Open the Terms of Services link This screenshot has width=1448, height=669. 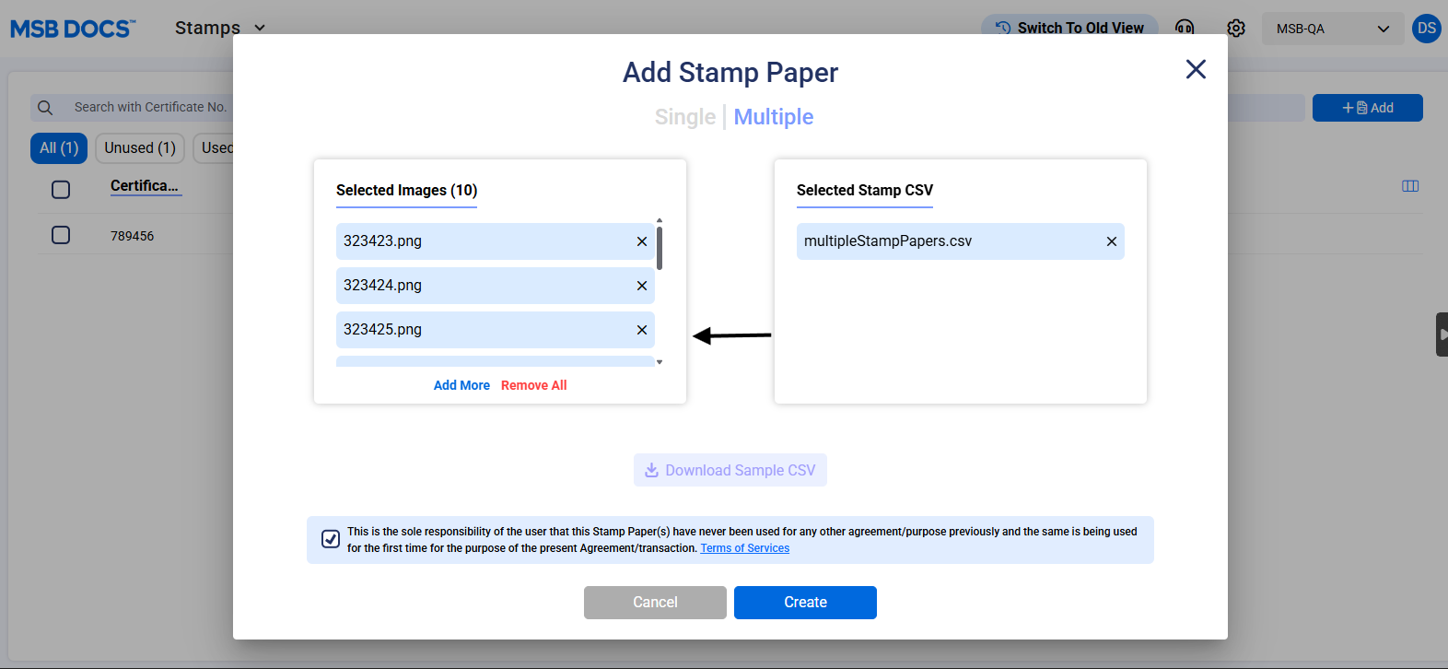[x=744, y=548]
